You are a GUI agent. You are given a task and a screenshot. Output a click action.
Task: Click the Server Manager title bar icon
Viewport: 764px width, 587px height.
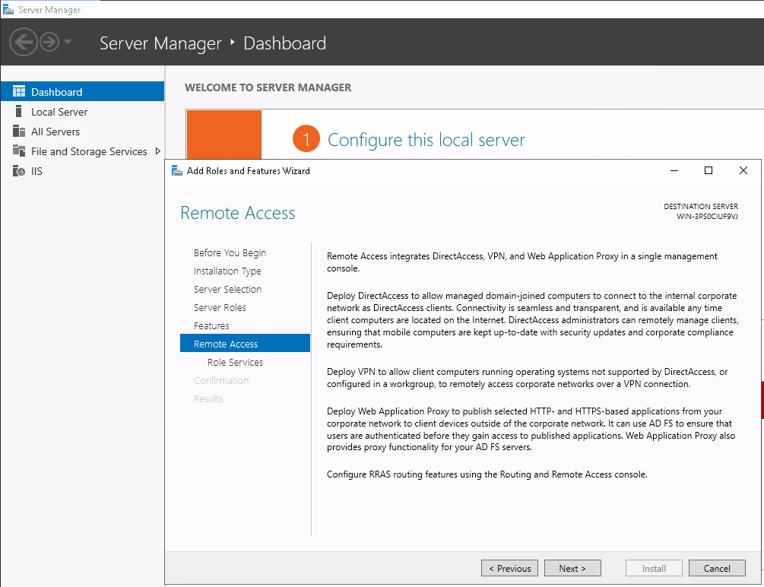[x=8, y=9]
